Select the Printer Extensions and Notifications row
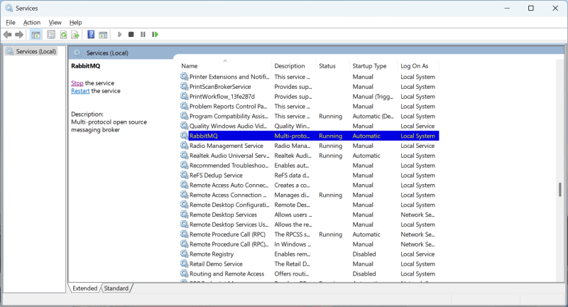Image resolution: width=568 pixels, height=307 pixels. coord(310,77)
